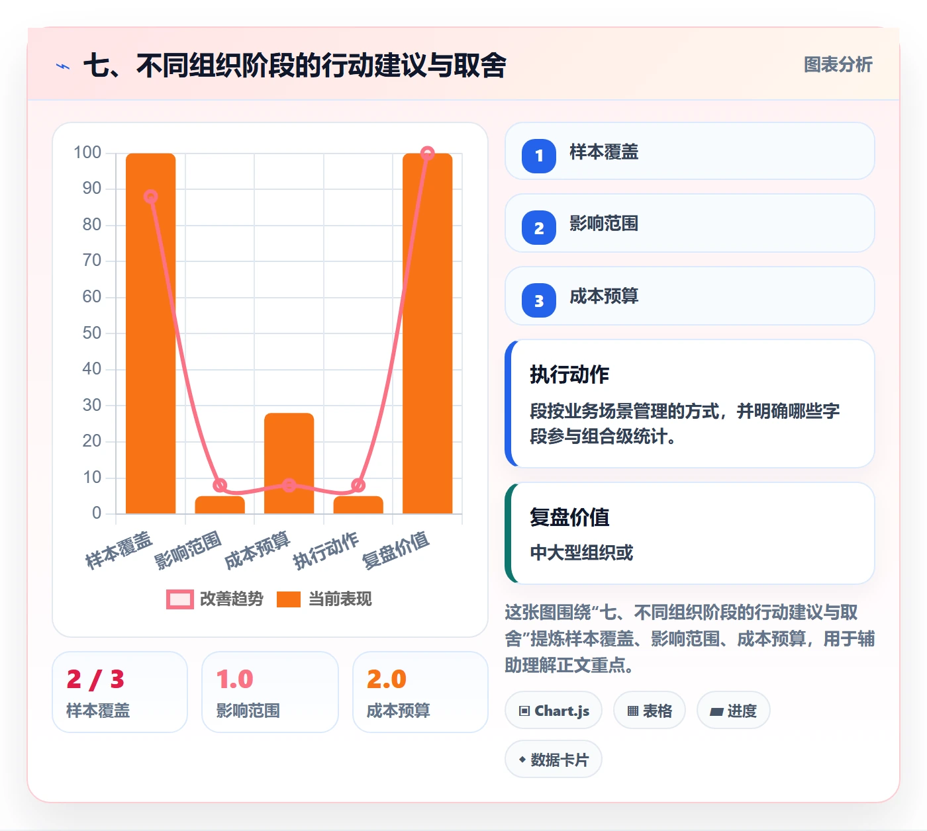Click the 执行动作 orange bar in chart
This screenshot has width=927, height=831.
[x=358, y=505]
